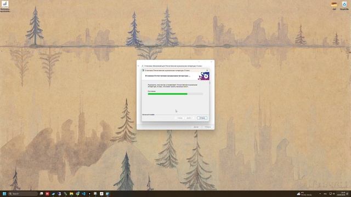Open the File Explorer folder icon in taskbar
The height and width of the screenshot is (197, 351).
[x=71, y=194]
